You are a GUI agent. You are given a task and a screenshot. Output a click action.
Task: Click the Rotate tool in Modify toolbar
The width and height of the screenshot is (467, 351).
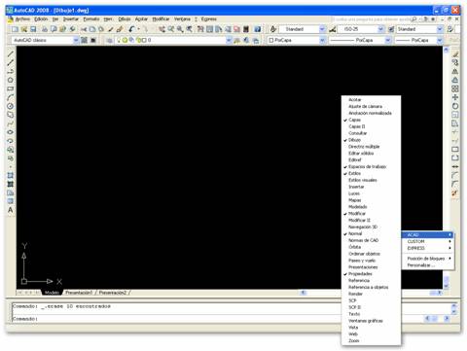pos(455,106)
